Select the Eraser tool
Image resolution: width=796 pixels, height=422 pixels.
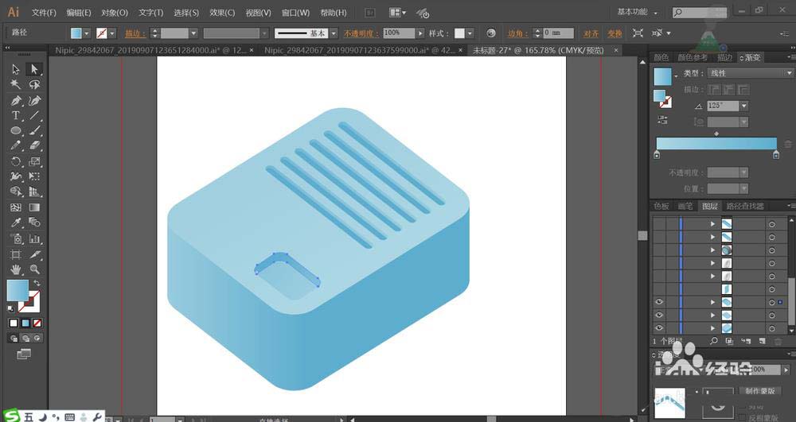tap(34, 146)
